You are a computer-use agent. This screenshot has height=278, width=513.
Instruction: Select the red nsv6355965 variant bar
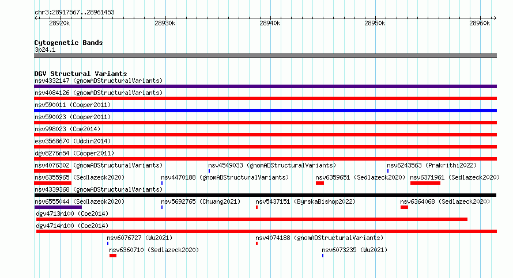tap(52, 183)
